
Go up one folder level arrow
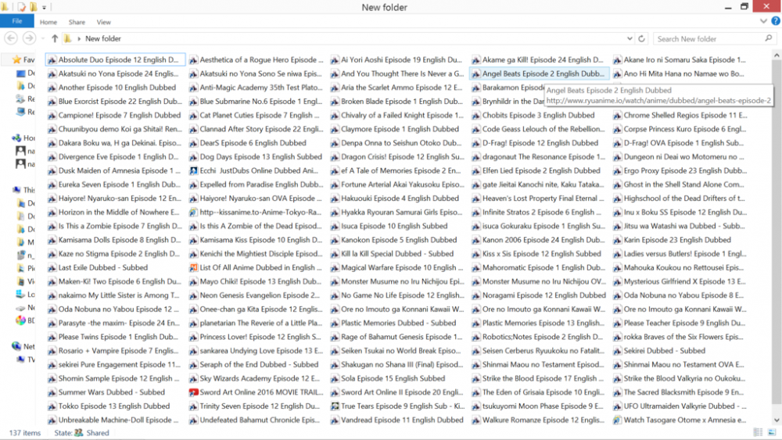click(x=55, y=38)
